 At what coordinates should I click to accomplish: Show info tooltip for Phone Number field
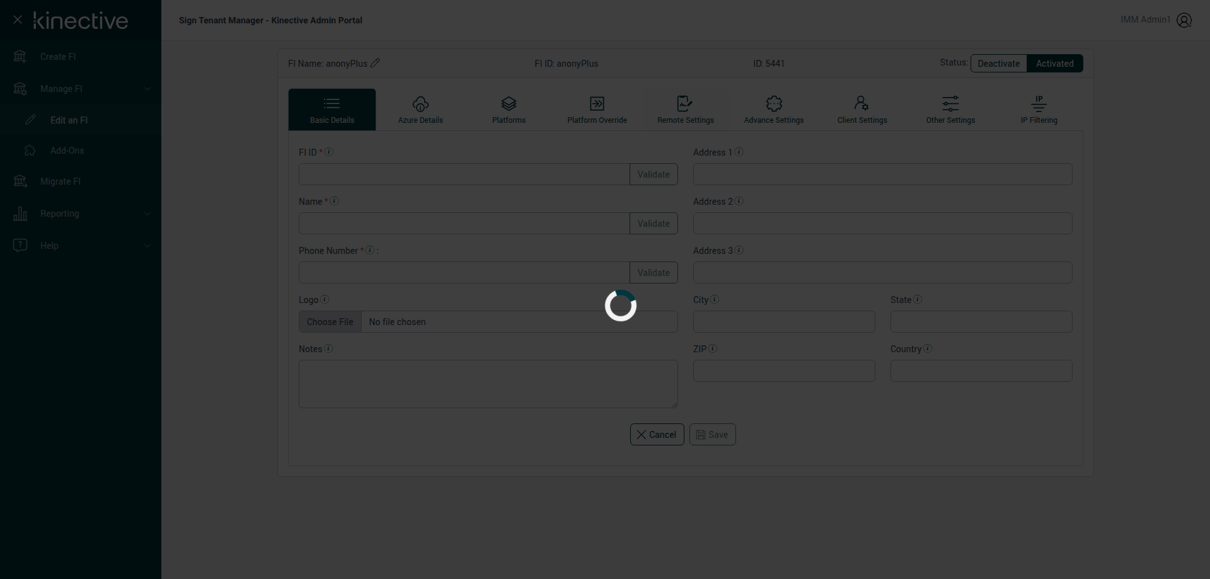pyautogui.click(x=371, y=250)
